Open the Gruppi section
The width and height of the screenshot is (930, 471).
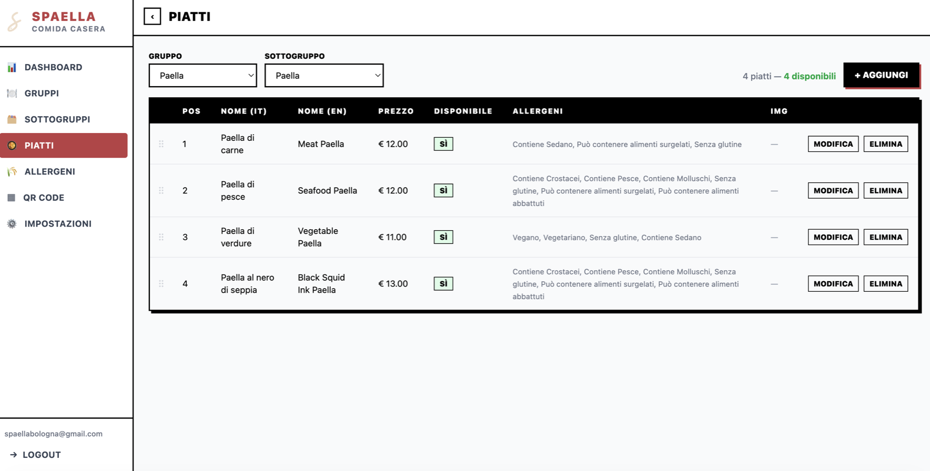pos(64,94)
